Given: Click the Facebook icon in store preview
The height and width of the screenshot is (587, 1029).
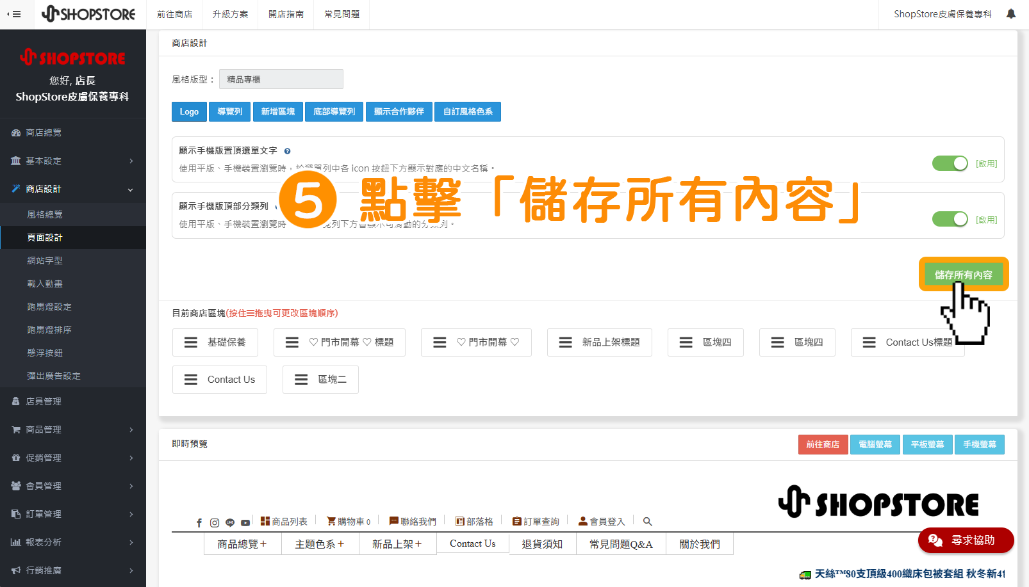Looking at the screenshot, I should click(x=199, y=522).
